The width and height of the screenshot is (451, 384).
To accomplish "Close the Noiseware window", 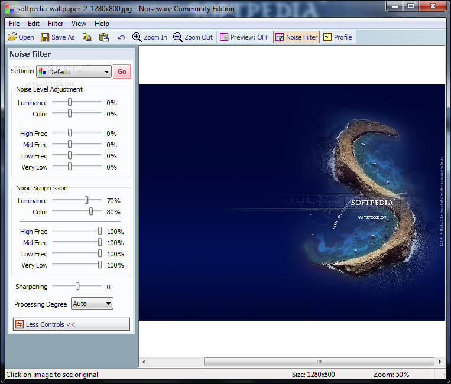I will [433, 6].
